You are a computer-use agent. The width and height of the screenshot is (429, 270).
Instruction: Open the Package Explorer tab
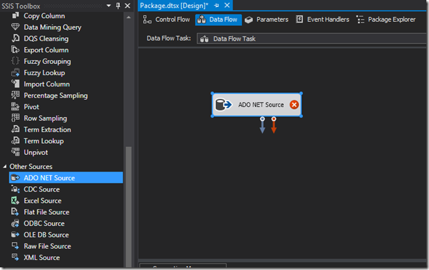pos(386,19)
